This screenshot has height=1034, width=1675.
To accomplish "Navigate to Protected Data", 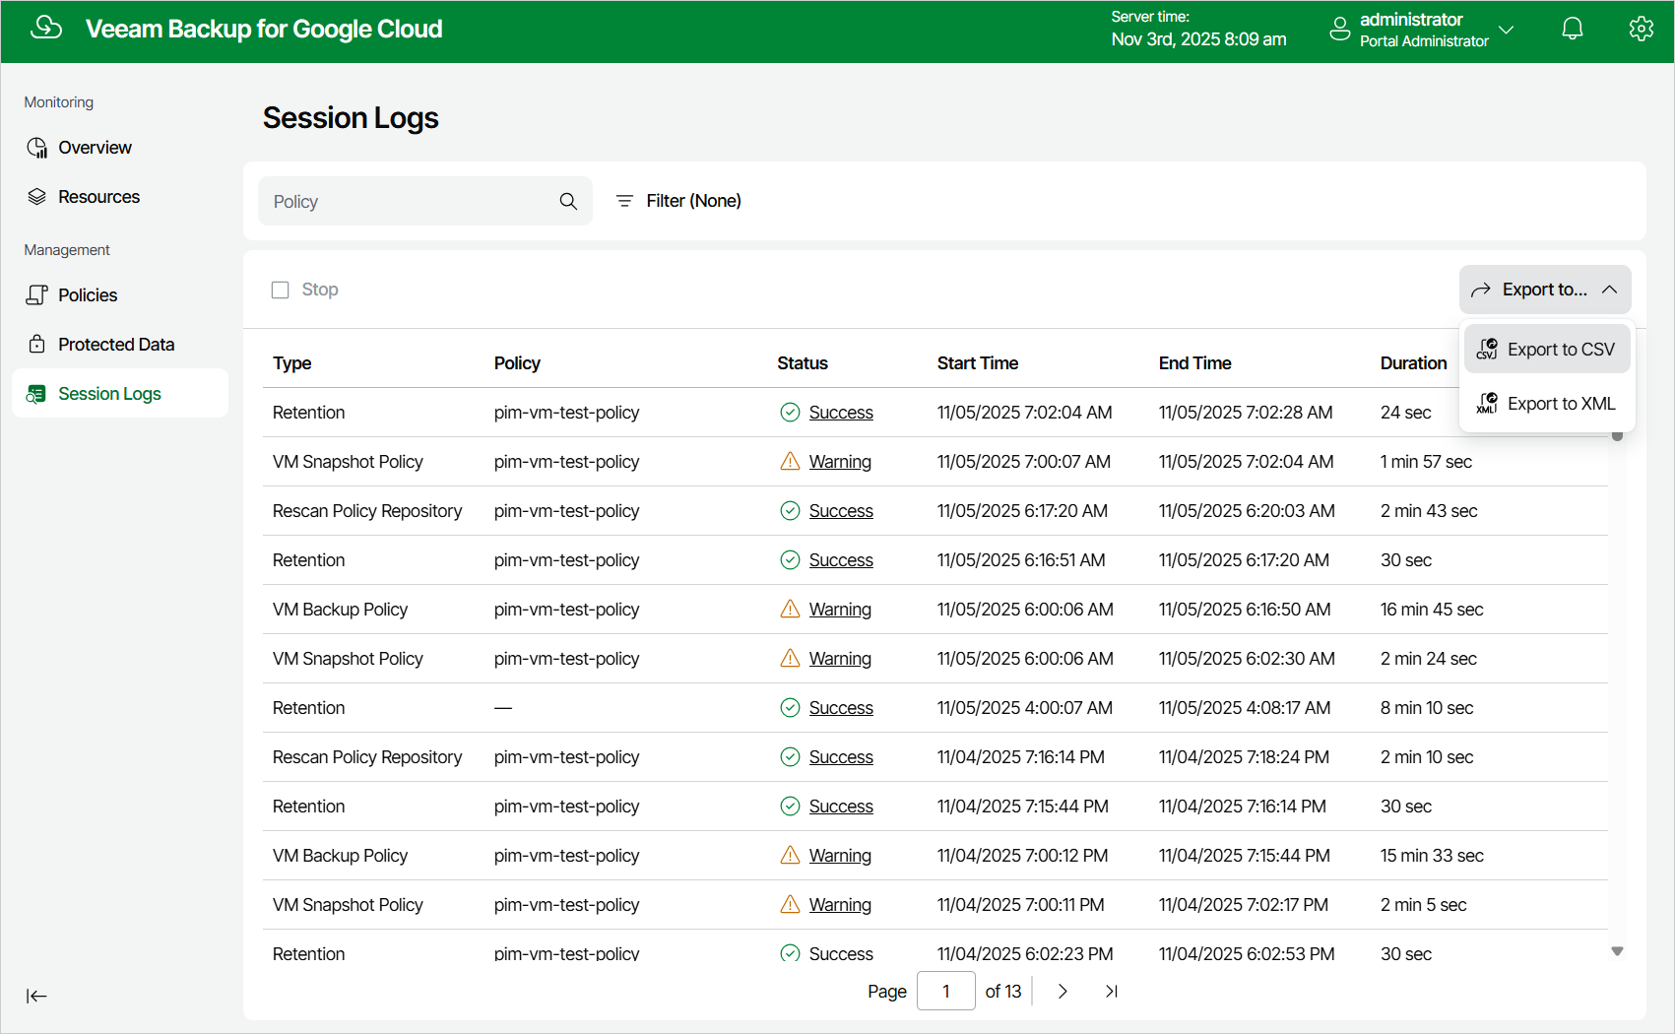I will (x=120, y=345).
